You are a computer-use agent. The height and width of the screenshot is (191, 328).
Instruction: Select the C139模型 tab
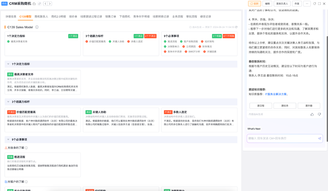[x=25, y=17]
